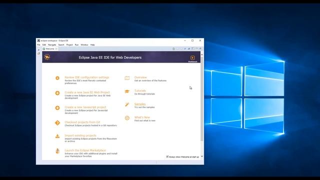
Task: Open Checkout projects from Git link
Action: coord(82,122)
